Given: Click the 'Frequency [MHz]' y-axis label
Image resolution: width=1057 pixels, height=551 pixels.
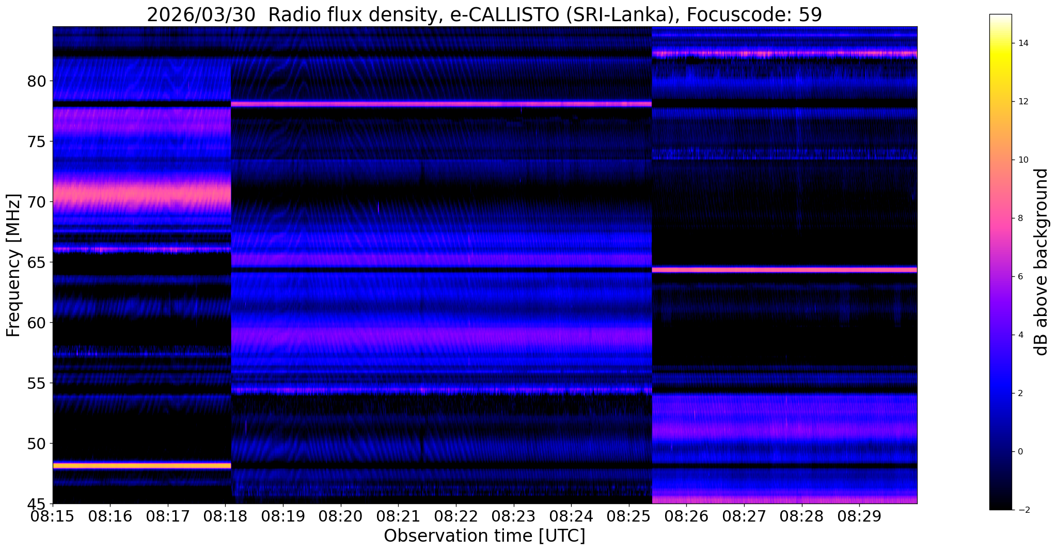Looking at the screenshot, I should click(x=13, y=265).
